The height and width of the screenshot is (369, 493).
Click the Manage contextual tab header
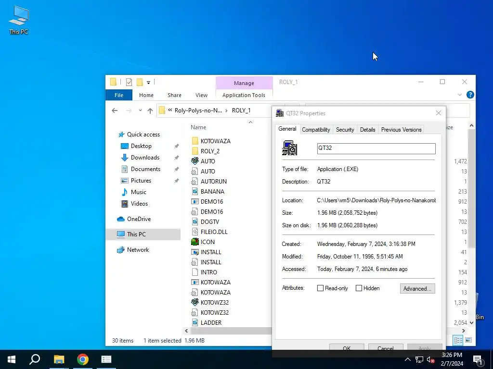(x=244, y=83)
